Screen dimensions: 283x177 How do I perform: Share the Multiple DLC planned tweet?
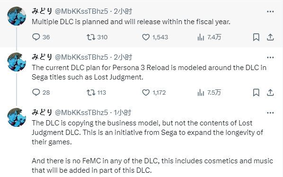[x=270, y=37]
